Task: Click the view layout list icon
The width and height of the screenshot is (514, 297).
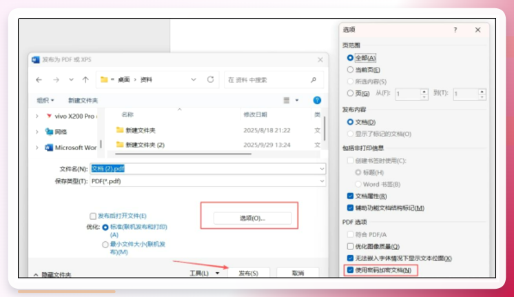Action: click(287, 101)
